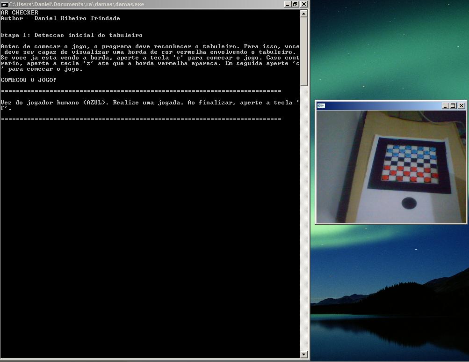Click the "COMECOU O JOGO!" line in console
469x362 pixels.
[x=29, y=80]
